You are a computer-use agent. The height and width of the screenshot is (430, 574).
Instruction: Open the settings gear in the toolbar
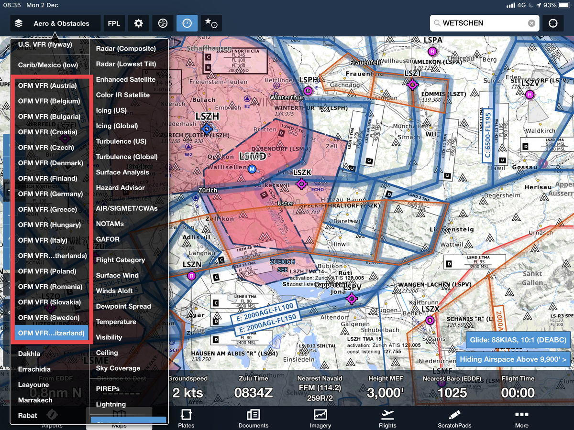coord(139,23)
